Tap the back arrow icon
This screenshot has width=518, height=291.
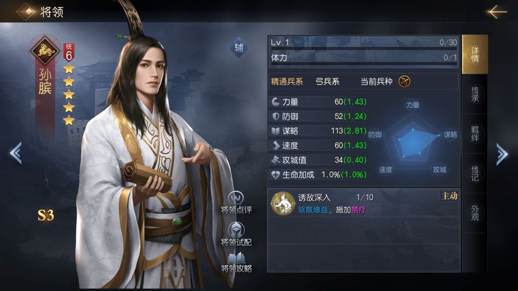(496, 11)
